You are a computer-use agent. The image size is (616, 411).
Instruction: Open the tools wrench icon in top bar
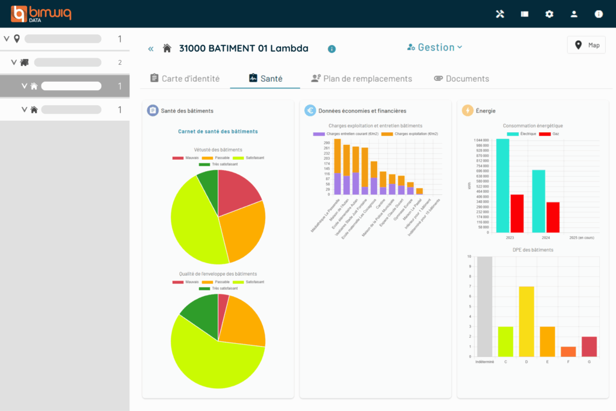[500, 14]
